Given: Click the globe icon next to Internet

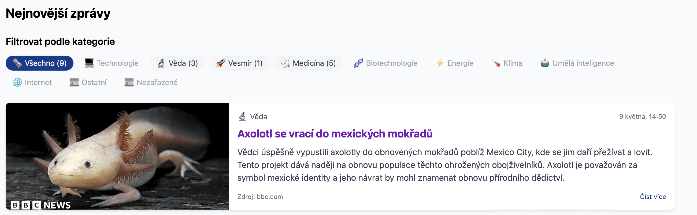Looking at the screenshot, I should tap(17, 82).
